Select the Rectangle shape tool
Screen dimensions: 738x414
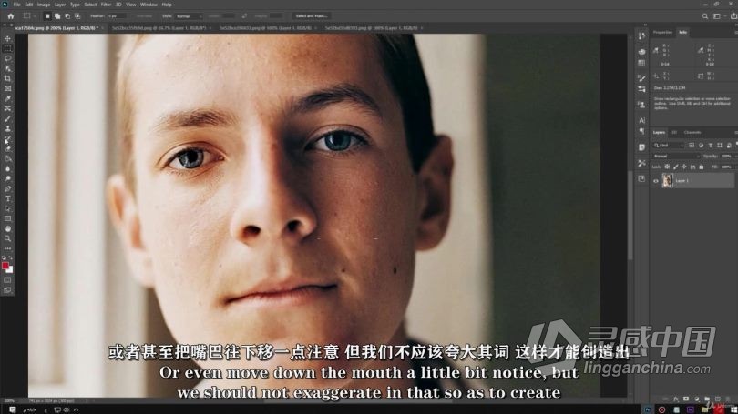tap(7, 219)
